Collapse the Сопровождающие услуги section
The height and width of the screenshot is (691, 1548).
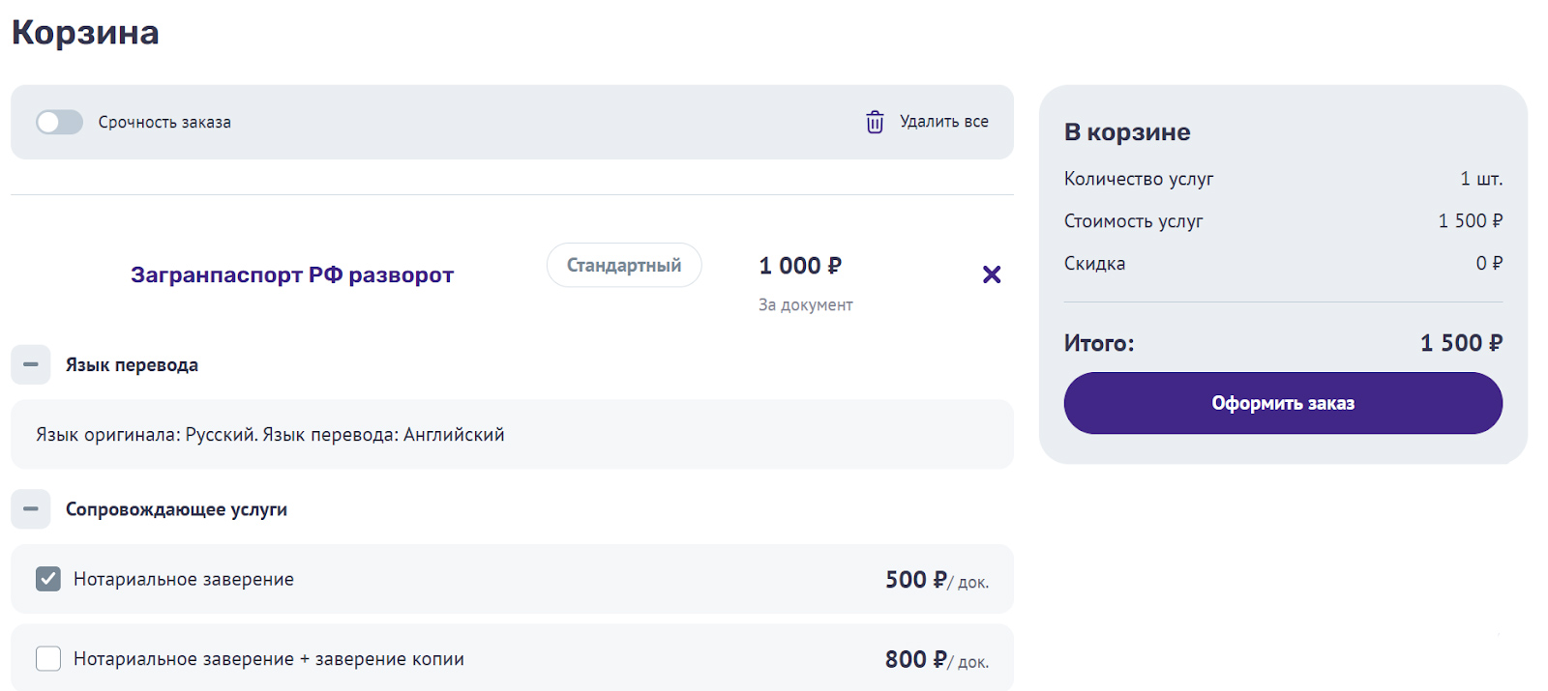pyautogui.click(x=31, y=509)
